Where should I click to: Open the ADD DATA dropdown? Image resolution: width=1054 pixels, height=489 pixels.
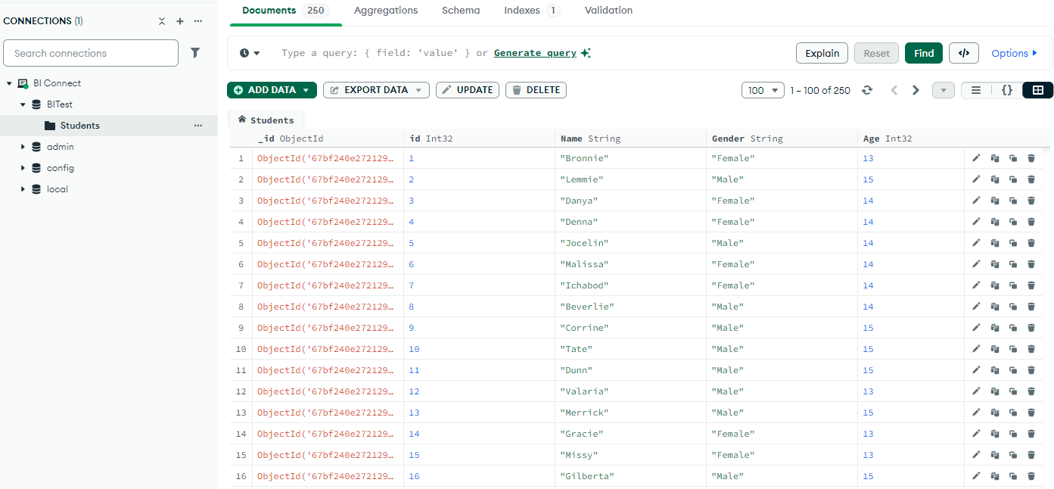[x=272, y=89]
